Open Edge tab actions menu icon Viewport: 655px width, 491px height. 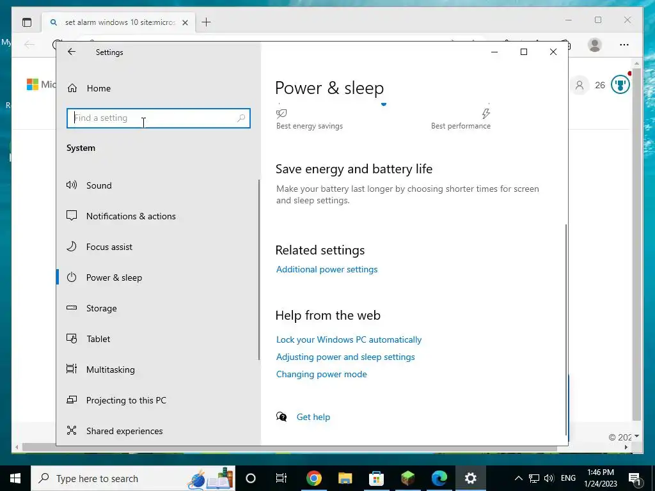click(27, 22)
